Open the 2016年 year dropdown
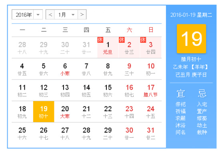224x168 pixels. click(x=27, y=14)
